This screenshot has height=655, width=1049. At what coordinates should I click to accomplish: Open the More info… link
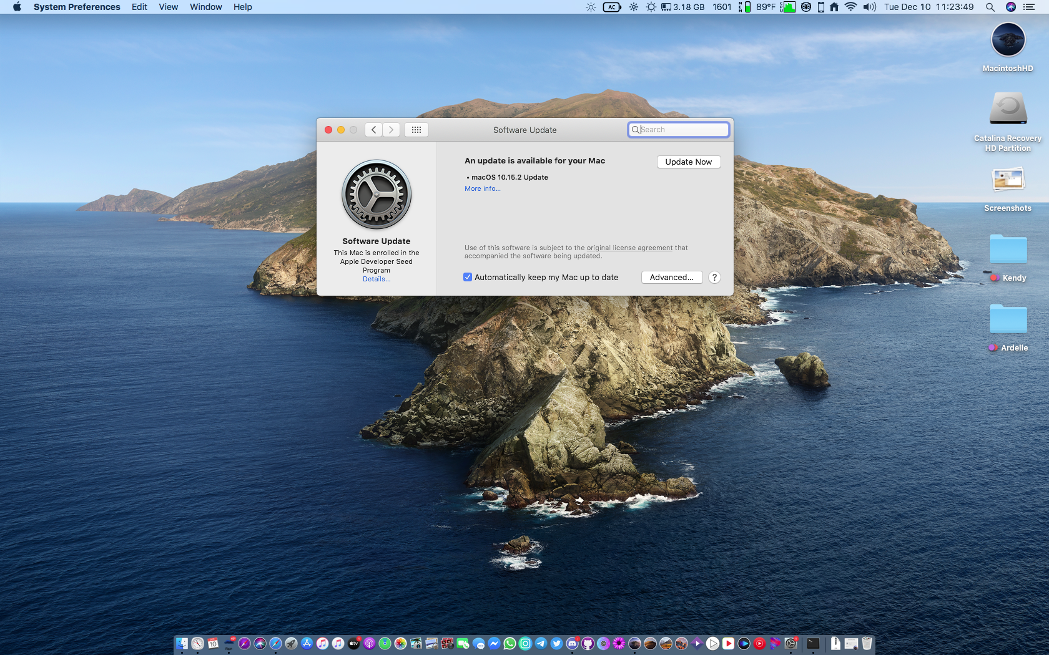pyautogui.click(x=482, y=188)
